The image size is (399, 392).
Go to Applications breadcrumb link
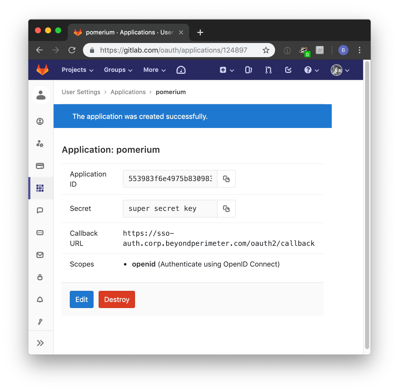pyautogui.click(x=128, y=92)
